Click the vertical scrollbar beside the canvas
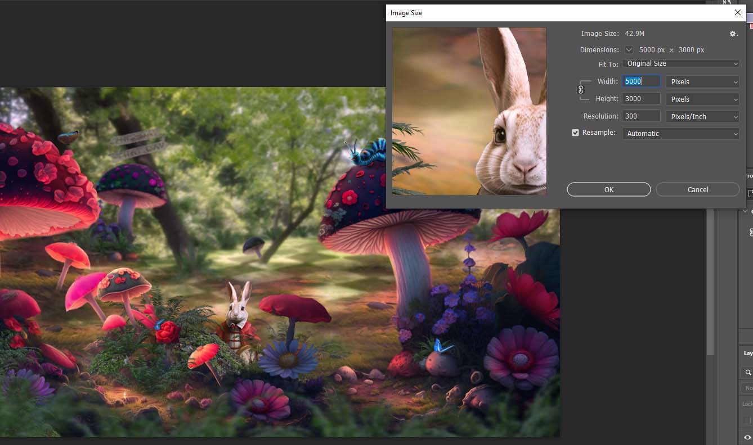 click(710, 281)
